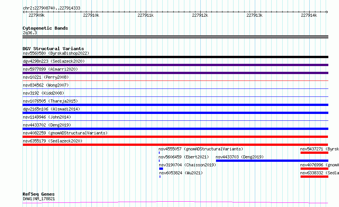Open nsv5560580 (ByrskaBishop2022) variant label
Image resolution: width=339 pixels, height=207 pixels.
(x=56, y=53)
